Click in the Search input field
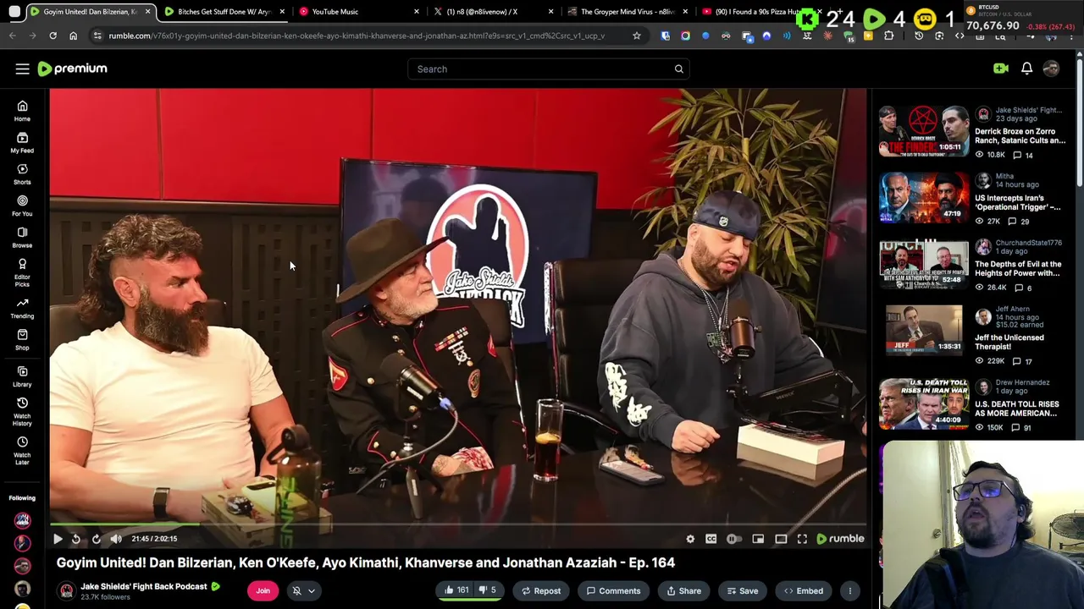This screenshot has width=1084, height=609. tap(540, 69)
